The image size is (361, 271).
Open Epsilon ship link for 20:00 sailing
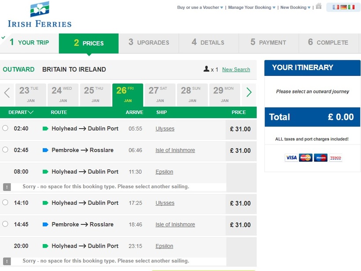pos(164,246)
